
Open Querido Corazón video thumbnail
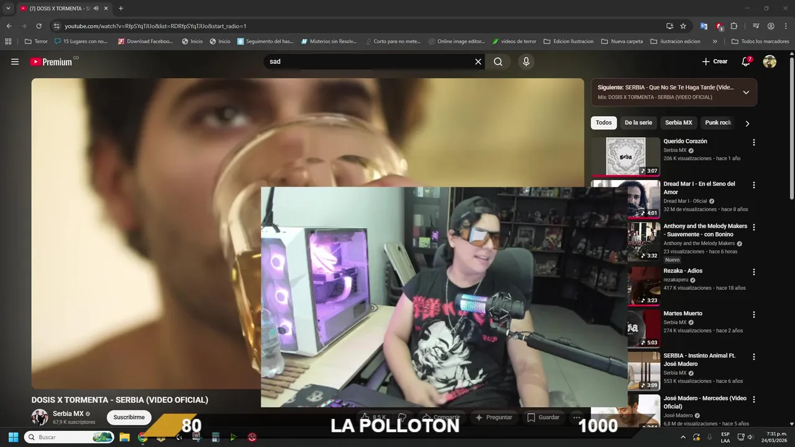pyautogui.click(x=625, y=156)
